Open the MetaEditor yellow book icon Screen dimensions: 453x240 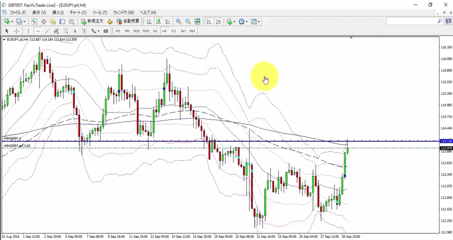tap(110, 22)
